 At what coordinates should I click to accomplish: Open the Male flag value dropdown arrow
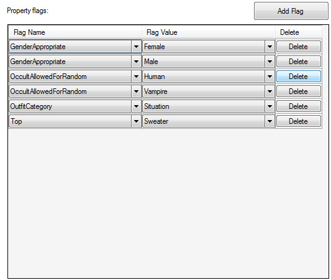pyautogui.click(x=270, y=62)
